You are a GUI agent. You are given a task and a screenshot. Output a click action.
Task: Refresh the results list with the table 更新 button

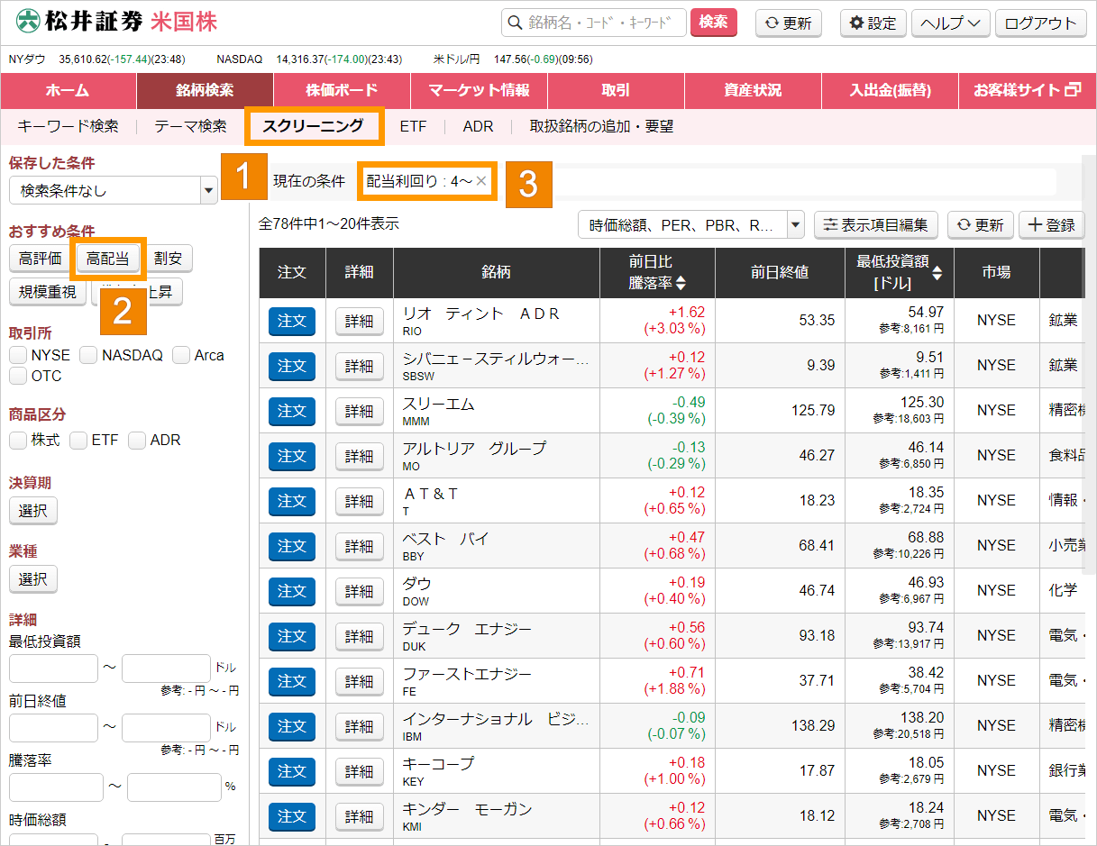coord(981,224)
